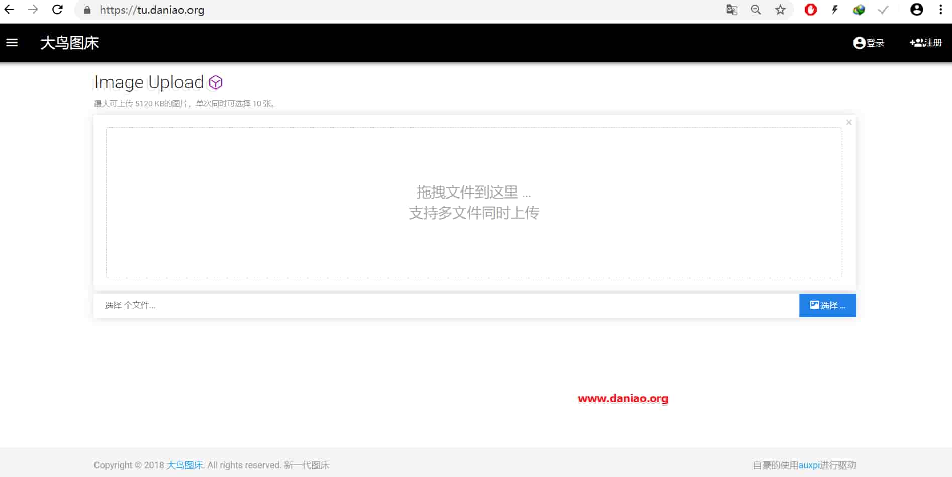952x477 pixels.
Task: Open the zoom magnifier icon
Action: [x=756, y=10]
